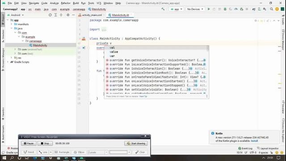This screenshot has width=286, height=161.
Task: Hide the Project panel with minus icon
Action: click(x=73, y=15)
